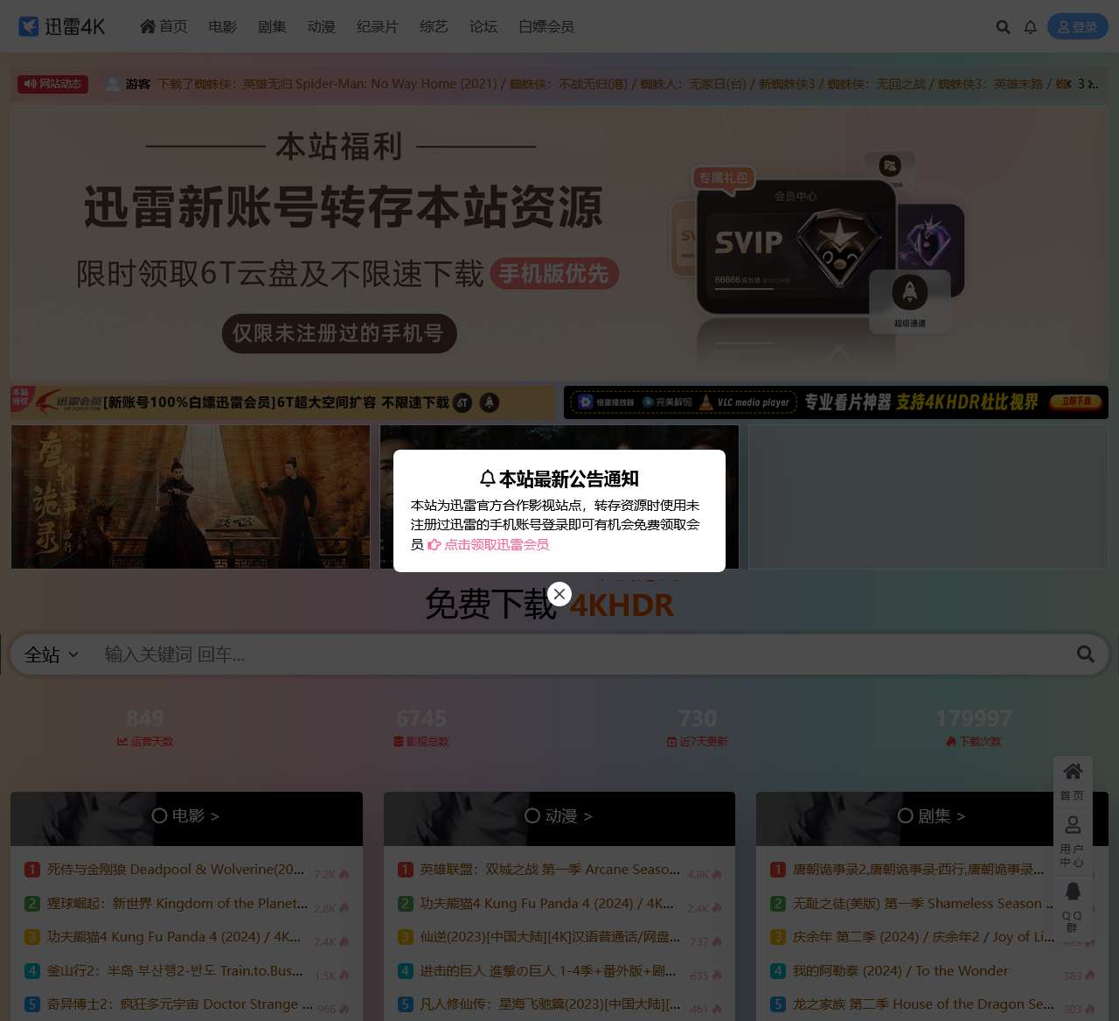The width and height of the screenshot is (1119, 1021).
Task: Open the 白嫖会员 menu item
Action: tap(546, 27)
